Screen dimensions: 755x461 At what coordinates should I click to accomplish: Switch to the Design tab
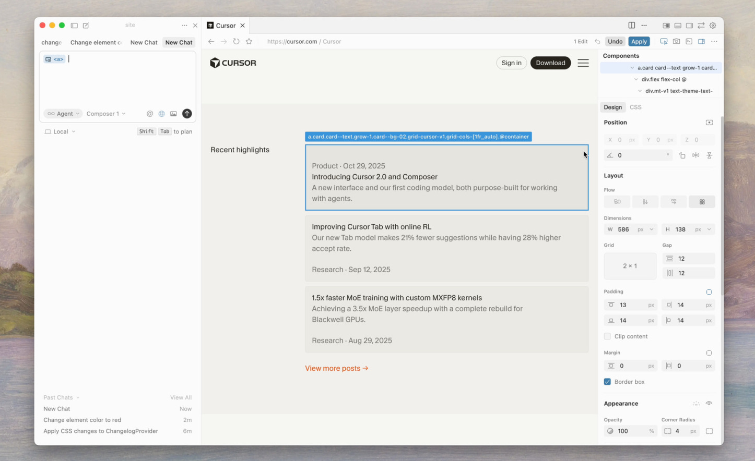point(613,107)
